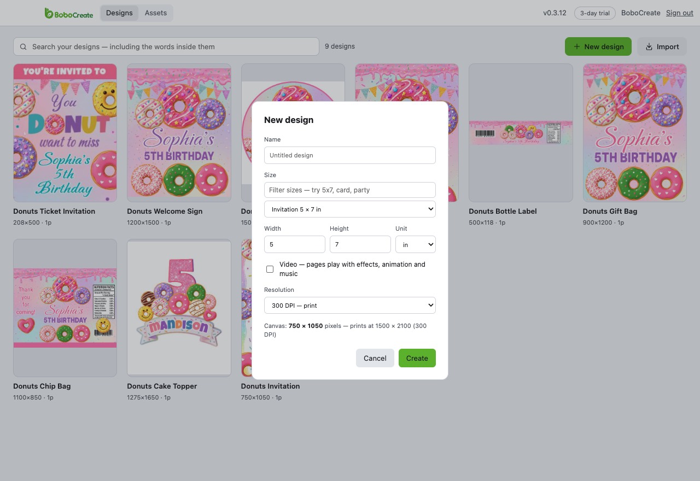Open the Donuts Cake Topper thumbnail
Viewport: 700px width, 481px height.
pyautogui.click(x=179, y=308)
